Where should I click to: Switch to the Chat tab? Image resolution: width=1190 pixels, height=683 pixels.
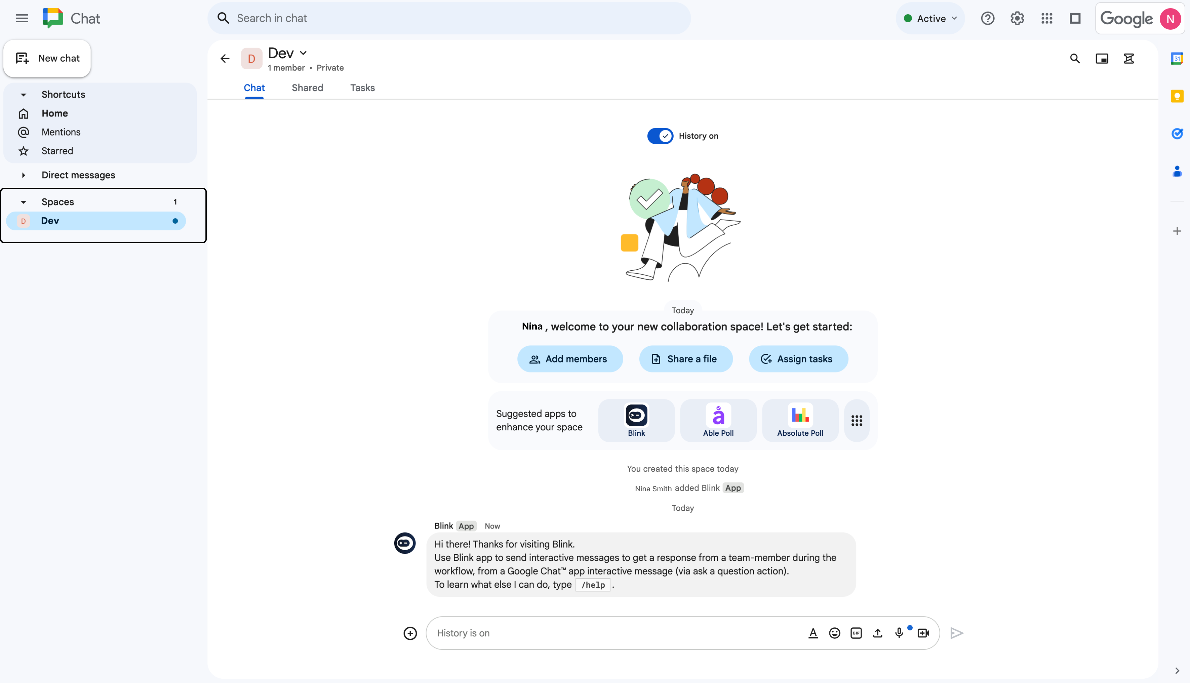(x=254, y=88)
